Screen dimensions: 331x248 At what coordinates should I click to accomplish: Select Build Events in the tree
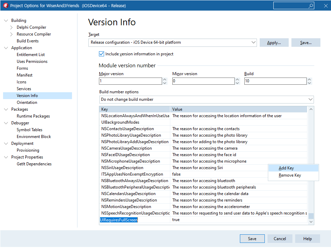click(x=28, y=41)
